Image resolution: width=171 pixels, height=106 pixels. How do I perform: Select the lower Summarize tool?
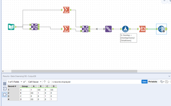(x=66, y=29)
